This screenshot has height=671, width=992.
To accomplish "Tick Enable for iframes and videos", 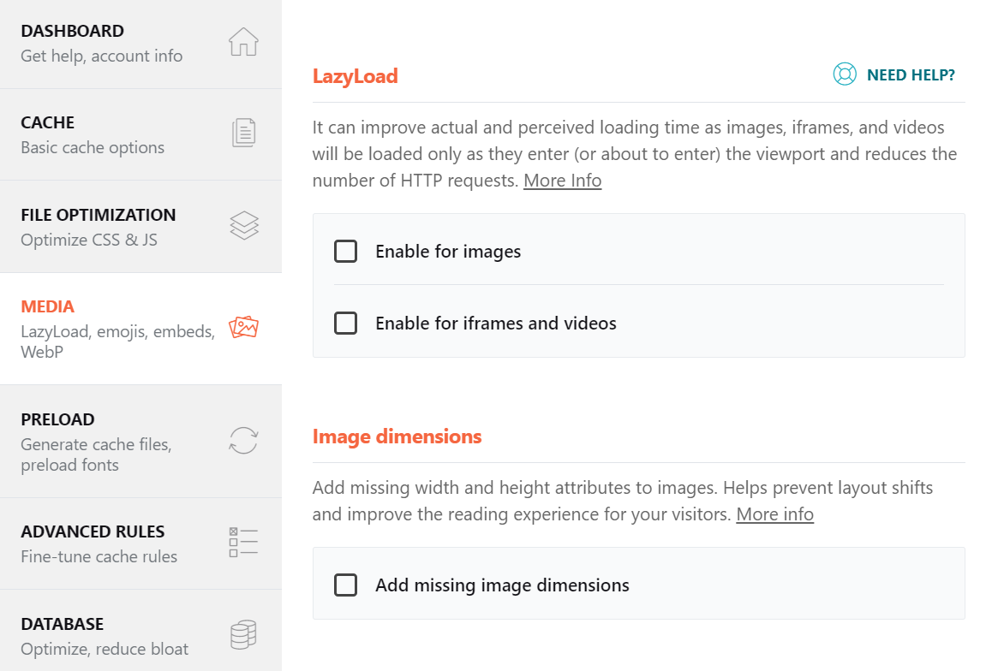I will 345,323.
